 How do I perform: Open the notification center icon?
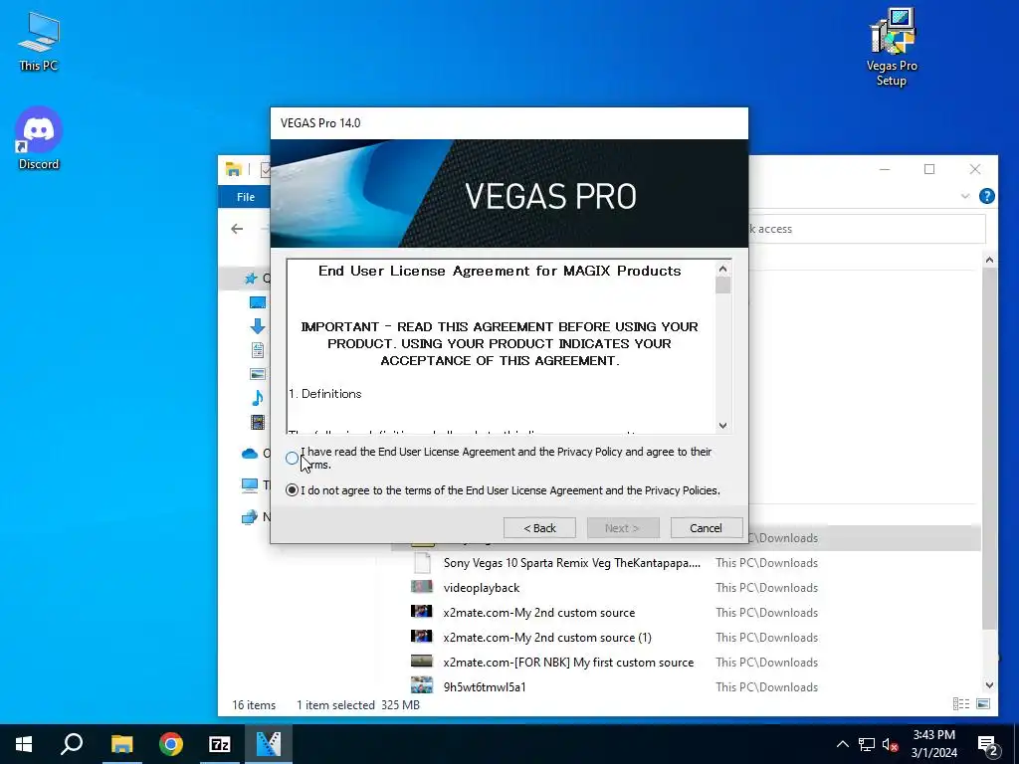988,745
